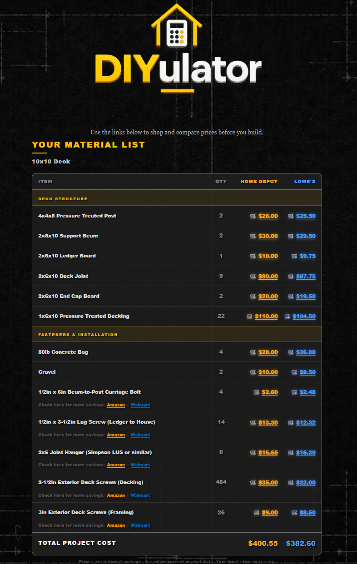Click Lowe's cart icon for End Cap Board
This screenshot has height=564, width=357.
coord(291,297)
